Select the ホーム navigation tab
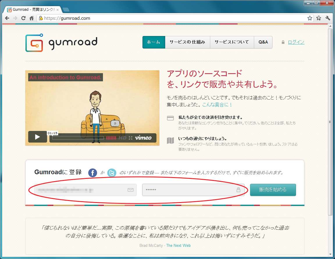The width and height of the screenshot is (335, 259). coord(154,42)
